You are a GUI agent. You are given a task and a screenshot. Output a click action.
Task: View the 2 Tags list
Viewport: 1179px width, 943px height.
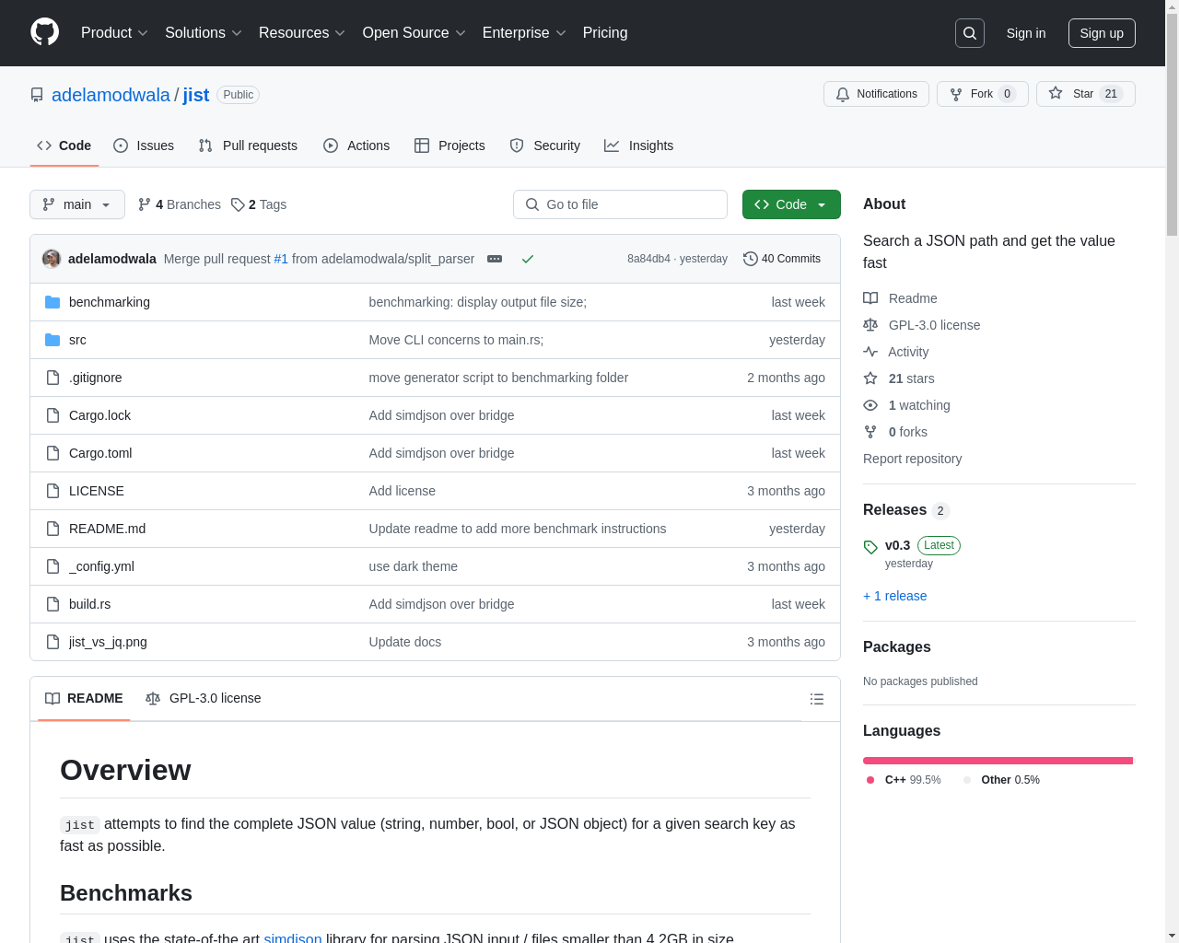259,204
